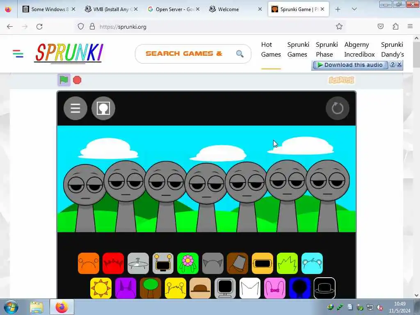Screen dimensions: 420x315
Task: Select the yellow antennae character icon
Action: 176,288
